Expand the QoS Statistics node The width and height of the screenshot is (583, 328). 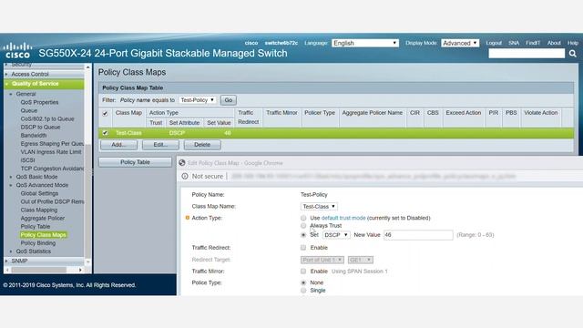point(11,251)
